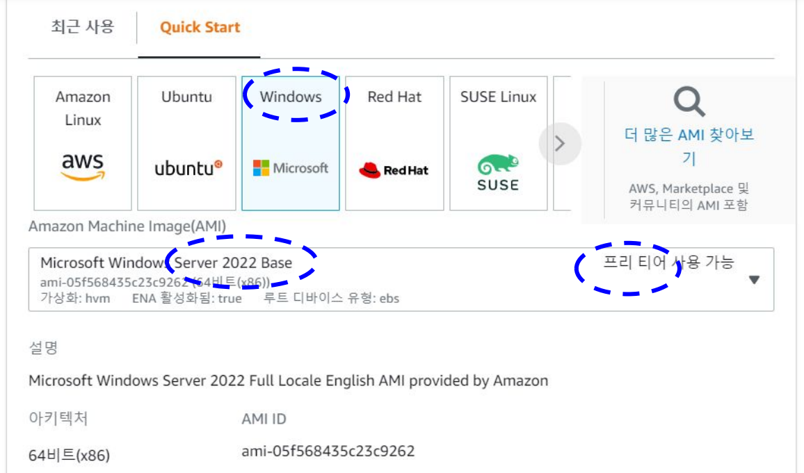
Task: Select the SUSE Linux AMI card
Action: (x=499, y=143)
